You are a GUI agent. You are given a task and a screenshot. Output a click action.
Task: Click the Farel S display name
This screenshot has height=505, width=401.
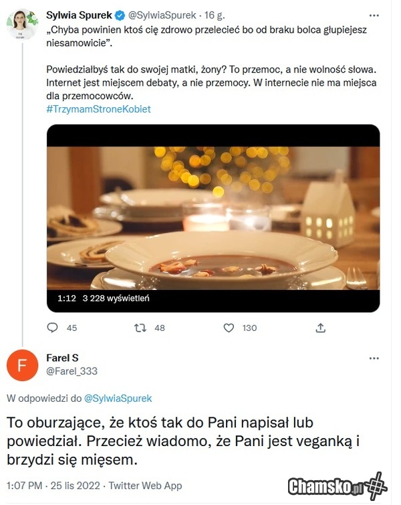(x=63, y=358)
